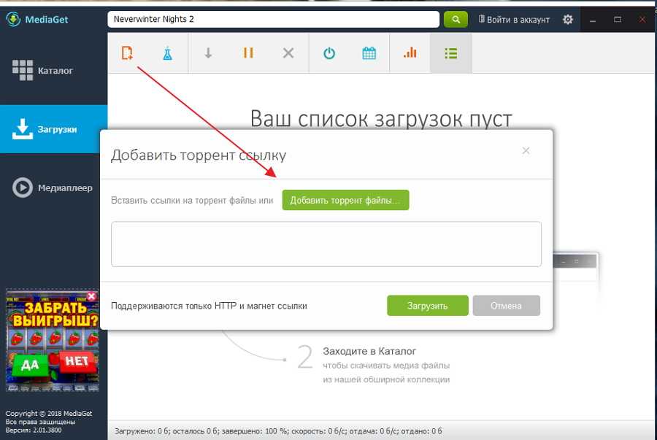This screenshot has height=440, width=657.
Task: Click Copyright © 2018 MediaGet text
Action: click(49, 414)
